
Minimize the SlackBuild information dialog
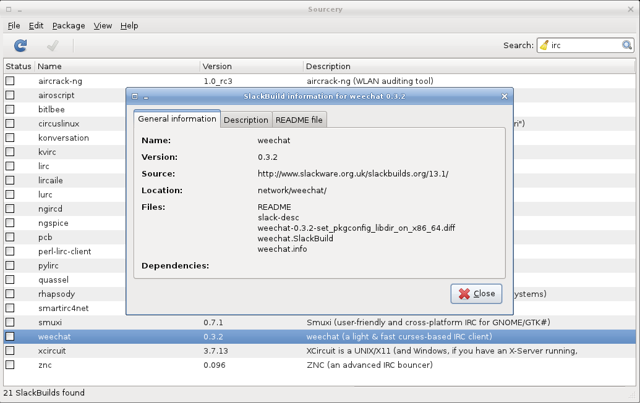(146, 98)
